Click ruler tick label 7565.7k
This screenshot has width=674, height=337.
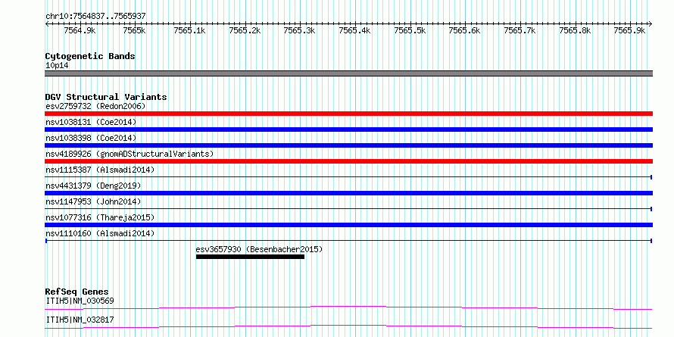click(x=520, y=30)
